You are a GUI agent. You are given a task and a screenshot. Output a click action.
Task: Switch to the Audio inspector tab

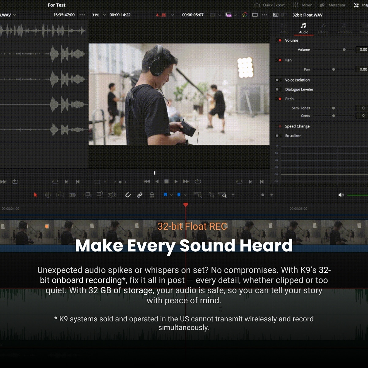click(304, 29)
